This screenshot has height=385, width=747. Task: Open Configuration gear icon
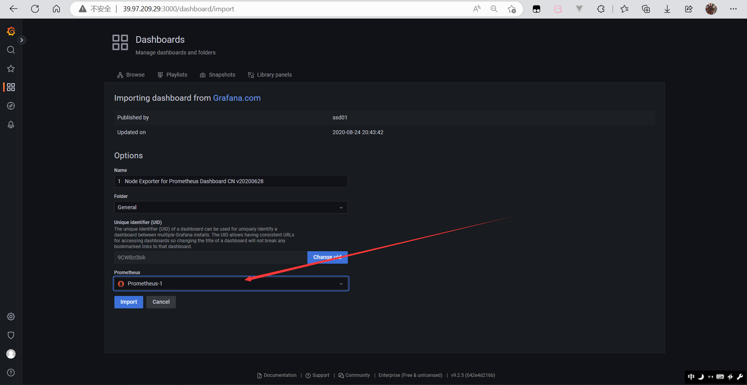(x=11, y=317)
